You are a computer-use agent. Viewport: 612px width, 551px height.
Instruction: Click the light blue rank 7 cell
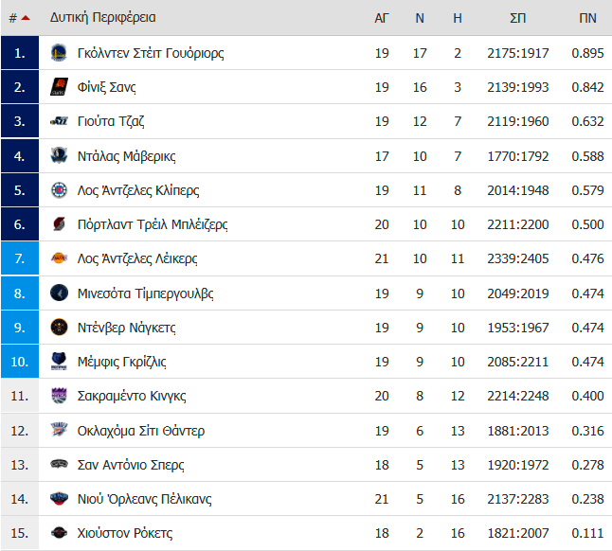[20, 258]
